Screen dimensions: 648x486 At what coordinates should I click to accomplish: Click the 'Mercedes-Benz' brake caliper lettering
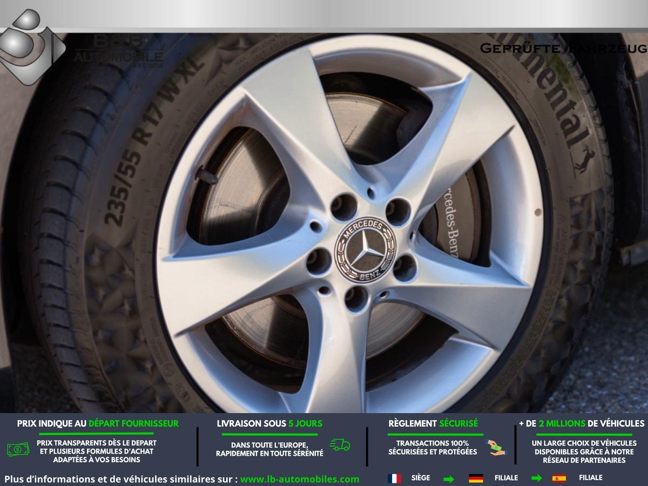pos(451,221)
